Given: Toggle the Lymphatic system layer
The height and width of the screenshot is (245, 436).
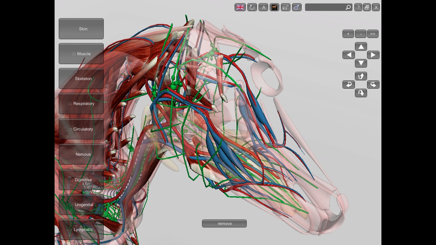Looking at the screenshot, I should click(81, 229).
